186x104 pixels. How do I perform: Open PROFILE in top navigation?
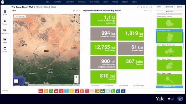[115, 2]
